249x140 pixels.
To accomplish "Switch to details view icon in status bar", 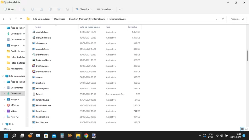I will (x=242, y=129).
